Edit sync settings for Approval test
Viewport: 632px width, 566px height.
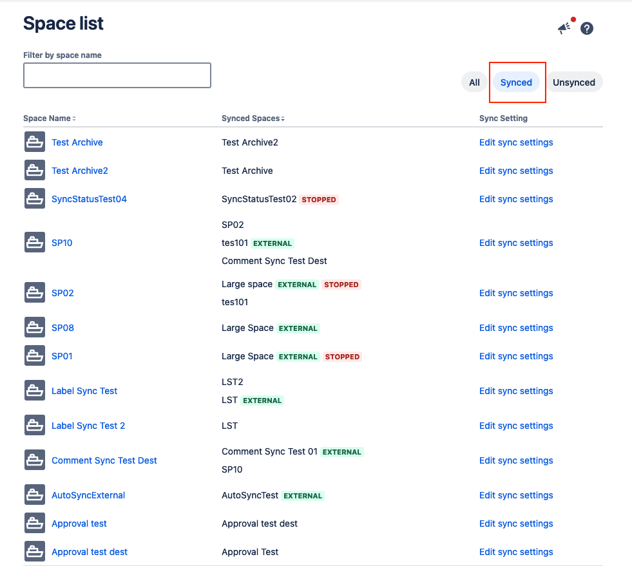516,524
